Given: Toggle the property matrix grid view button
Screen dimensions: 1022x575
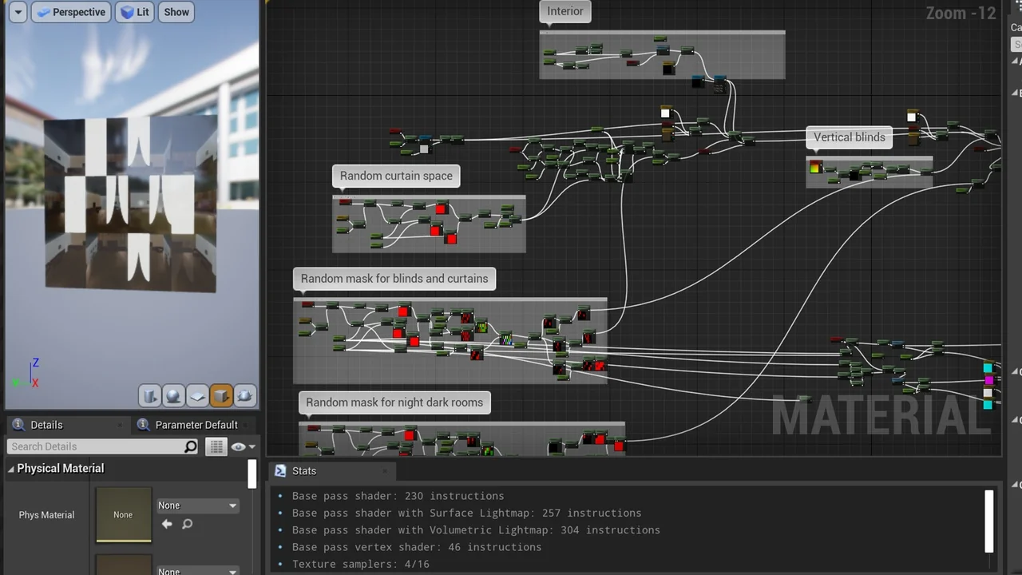Looking at the screenshot, I should click(216, 447).
